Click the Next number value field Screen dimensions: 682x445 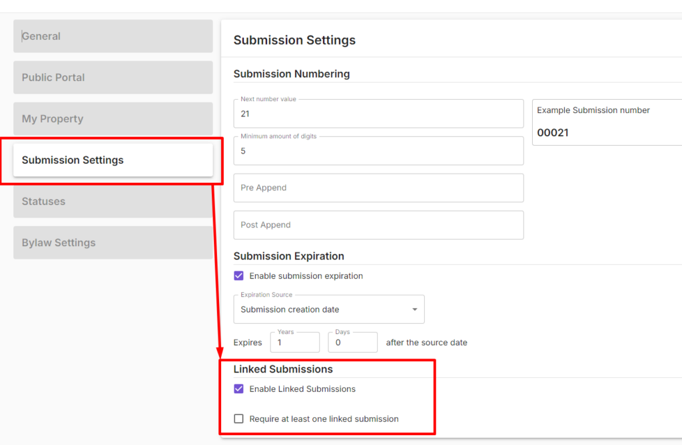[x=378, y=114]
